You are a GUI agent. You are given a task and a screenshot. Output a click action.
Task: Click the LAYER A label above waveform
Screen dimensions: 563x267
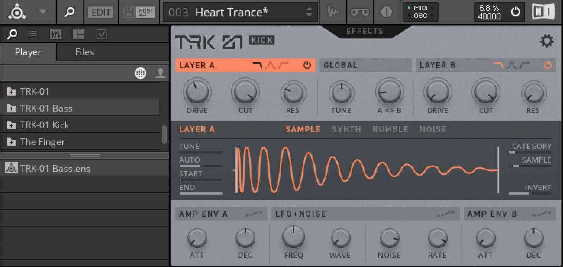coord(197,129)
